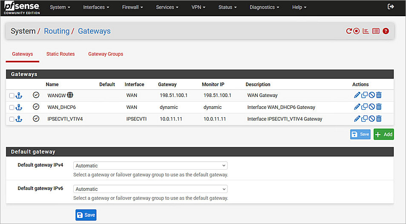The image size is (406, 224).
Task: Delete the WAN_DHCP6 gateway
Action: pos(379,107)
